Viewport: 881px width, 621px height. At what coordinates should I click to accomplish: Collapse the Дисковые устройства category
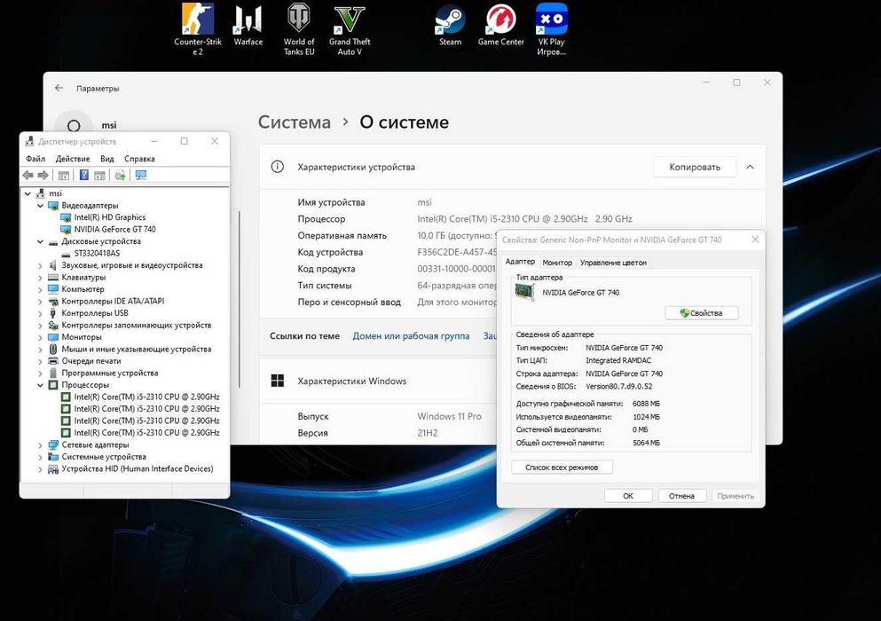(41, 241)
